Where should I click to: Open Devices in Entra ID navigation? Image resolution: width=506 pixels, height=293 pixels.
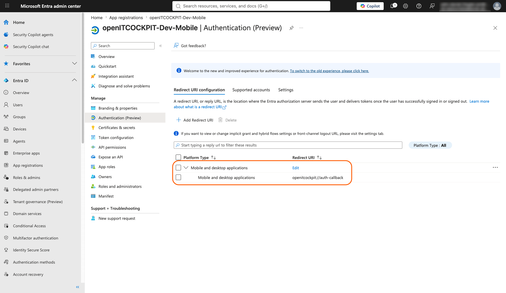coord(20,129)
